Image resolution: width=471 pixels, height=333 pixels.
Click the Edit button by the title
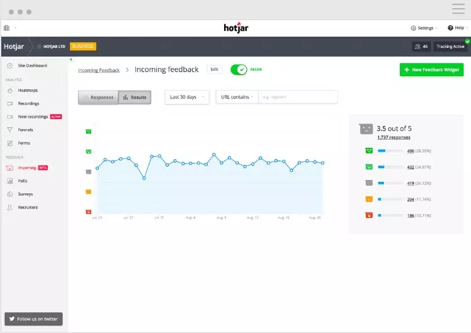(215, 69)
